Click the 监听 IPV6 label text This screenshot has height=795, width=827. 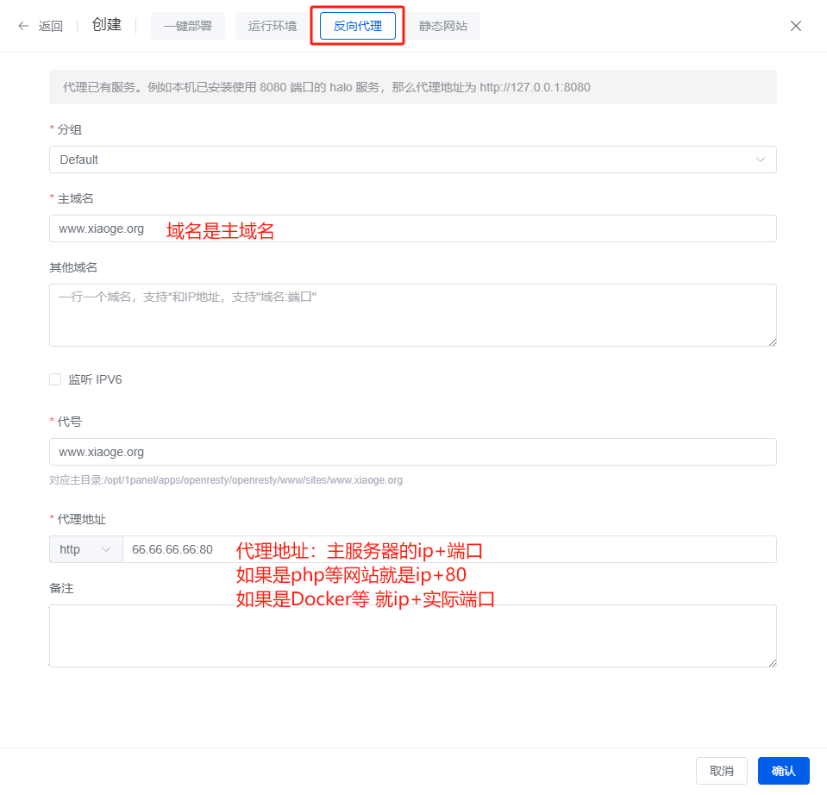95,379
